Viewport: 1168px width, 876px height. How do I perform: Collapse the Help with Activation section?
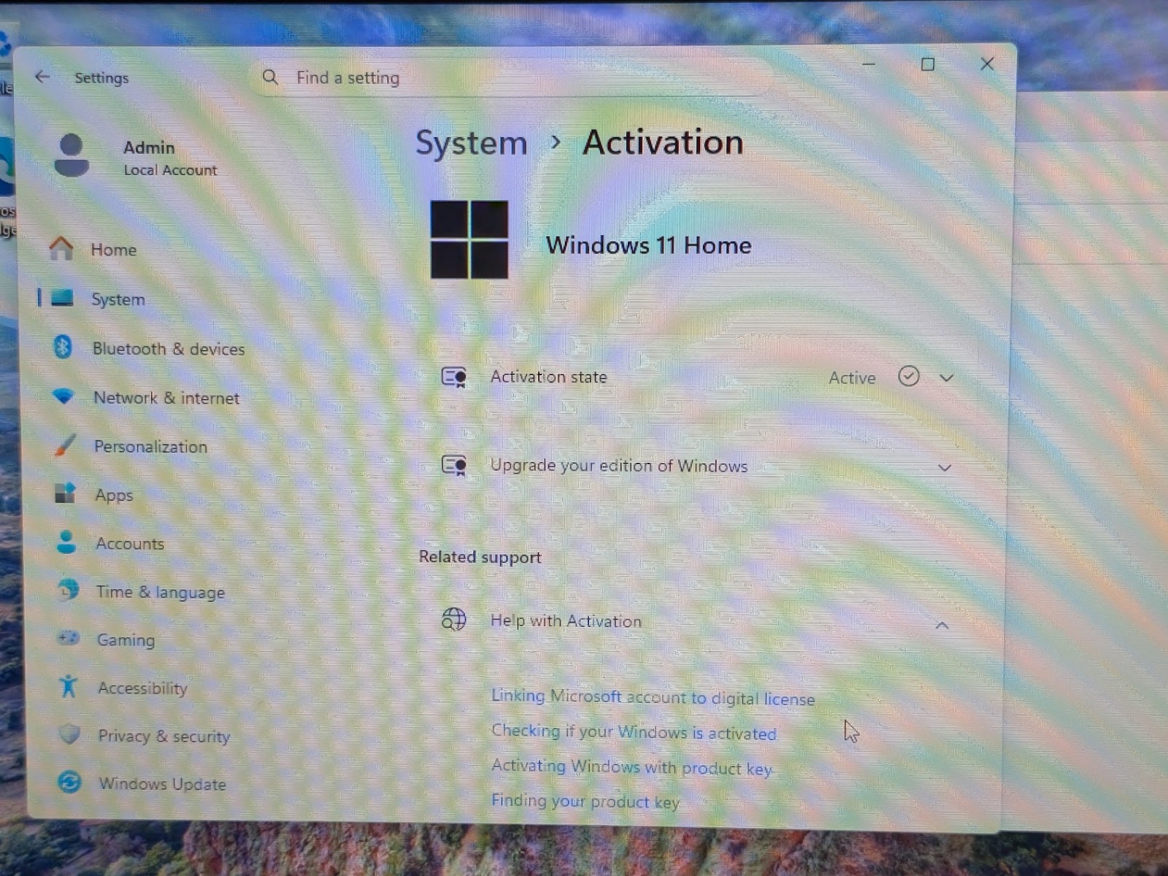[942, 626]
